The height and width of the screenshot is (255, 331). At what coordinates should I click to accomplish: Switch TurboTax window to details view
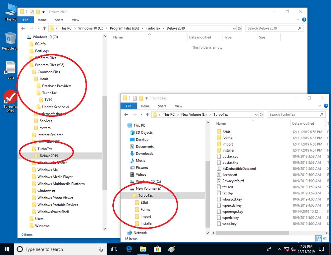318,239
